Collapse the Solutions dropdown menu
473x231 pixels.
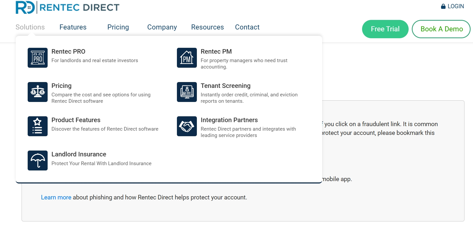pos(30,27)
